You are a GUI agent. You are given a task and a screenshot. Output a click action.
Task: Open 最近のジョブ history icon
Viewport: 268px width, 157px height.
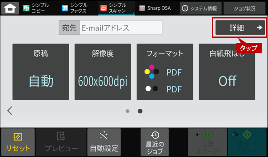[x=155, y=135]
